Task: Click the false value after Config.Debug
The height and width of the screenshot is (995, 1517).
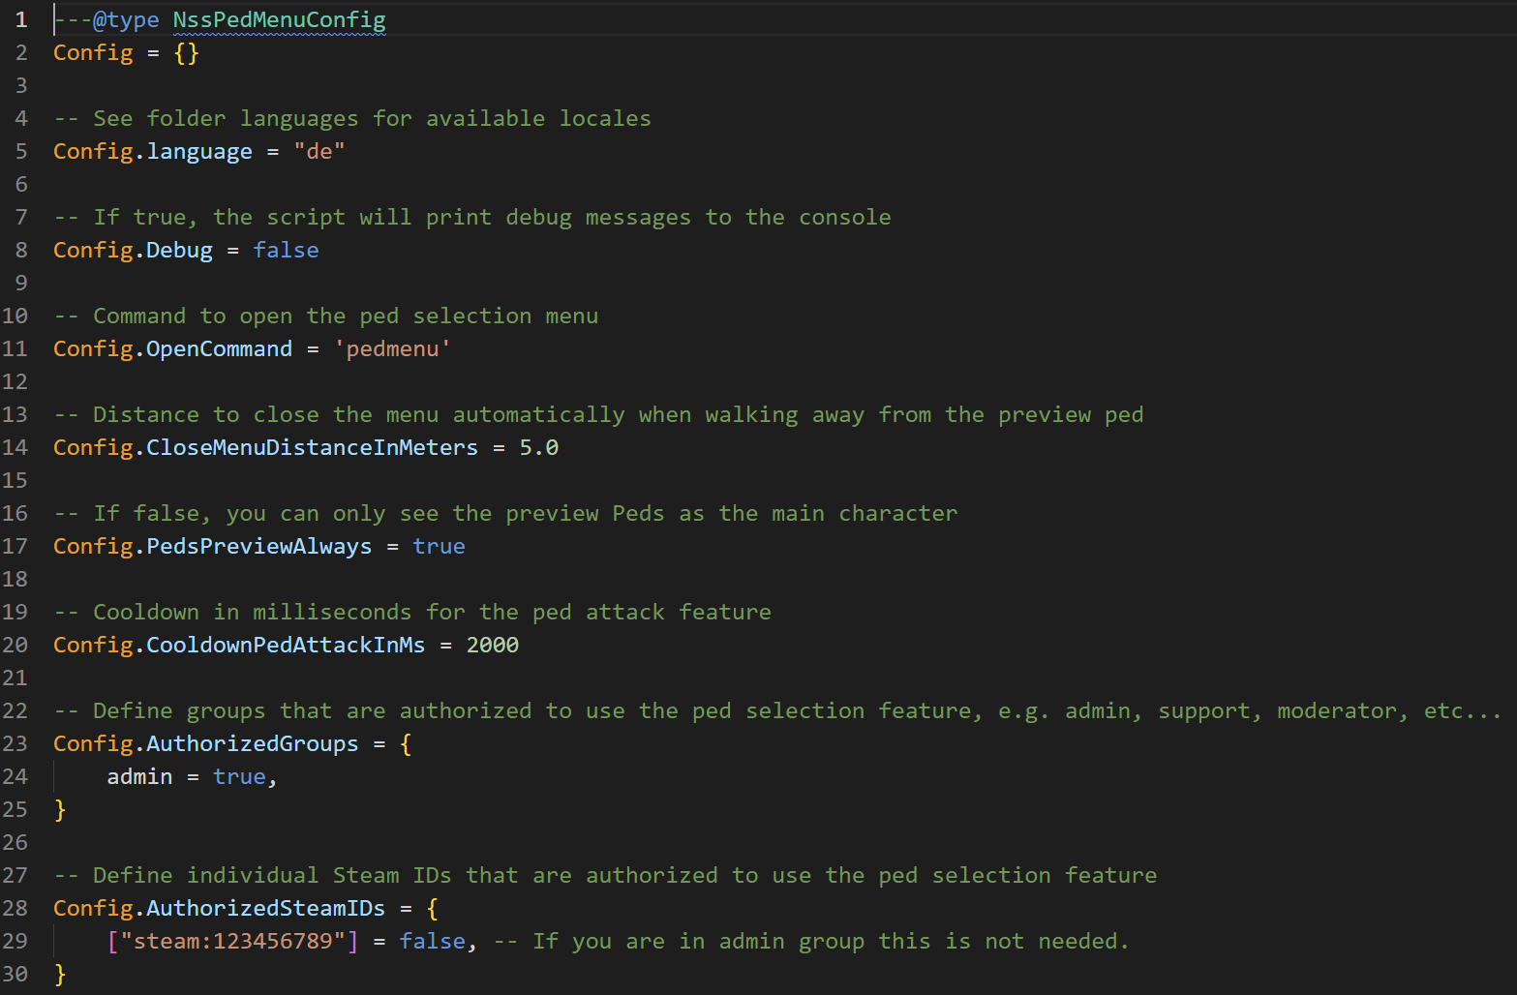Action: click(286, 250)
